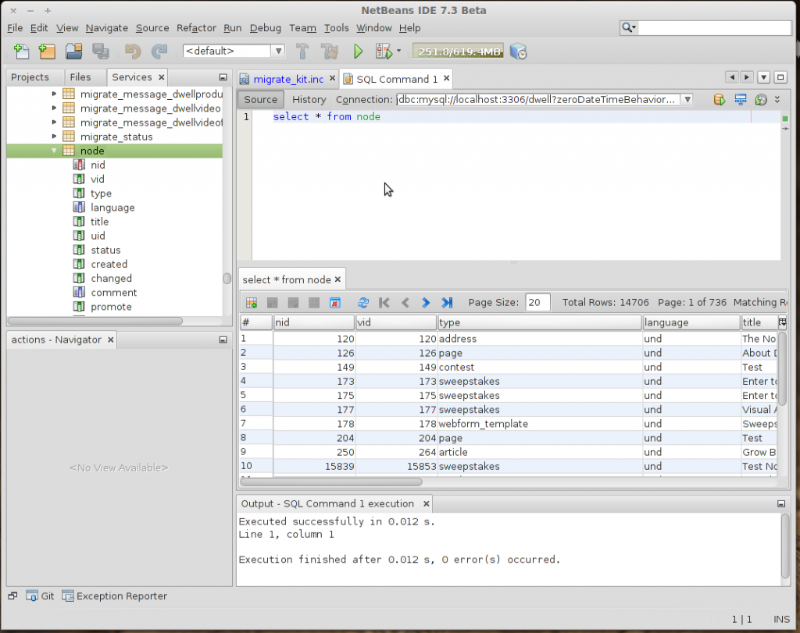The width and height of the screenshot is (800, 633).
Task: Show the editor documents list dropdown
Action: (764, 77)
